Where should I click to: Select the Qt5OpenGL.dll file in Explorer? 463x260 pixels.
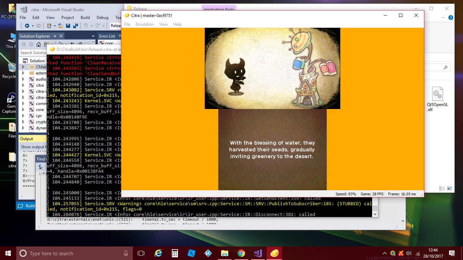pyautogui.click(x=437, y=99)
